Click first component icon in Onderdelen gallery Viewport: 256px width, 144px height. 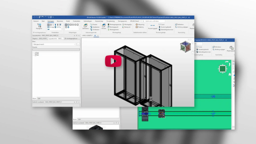[x=48, y=25]
